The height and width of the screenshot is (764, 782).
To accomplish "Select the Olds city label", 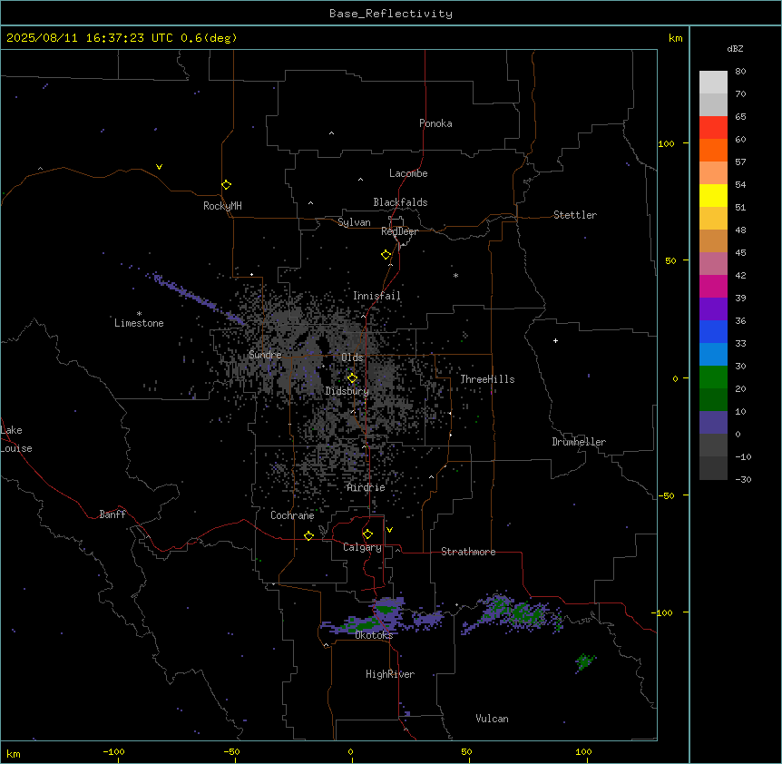I will tap(352, 358).
